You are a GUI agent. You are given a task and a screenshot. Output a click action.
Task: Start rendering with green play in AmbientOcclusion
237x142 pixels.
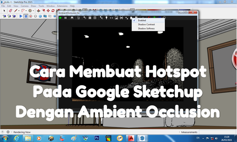click(60, 18)
